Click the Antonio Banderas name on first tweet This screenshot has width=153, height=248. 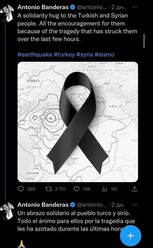point(43,7)
